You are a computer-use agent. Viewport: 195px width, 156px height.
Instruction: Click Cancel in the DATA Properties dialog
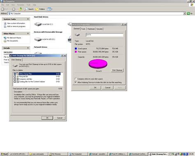click(107, 88)
